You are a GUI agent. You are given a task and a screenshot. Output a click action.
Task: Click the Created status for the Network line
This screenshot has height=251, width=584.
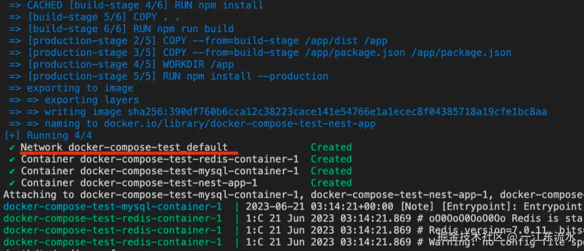331,147
